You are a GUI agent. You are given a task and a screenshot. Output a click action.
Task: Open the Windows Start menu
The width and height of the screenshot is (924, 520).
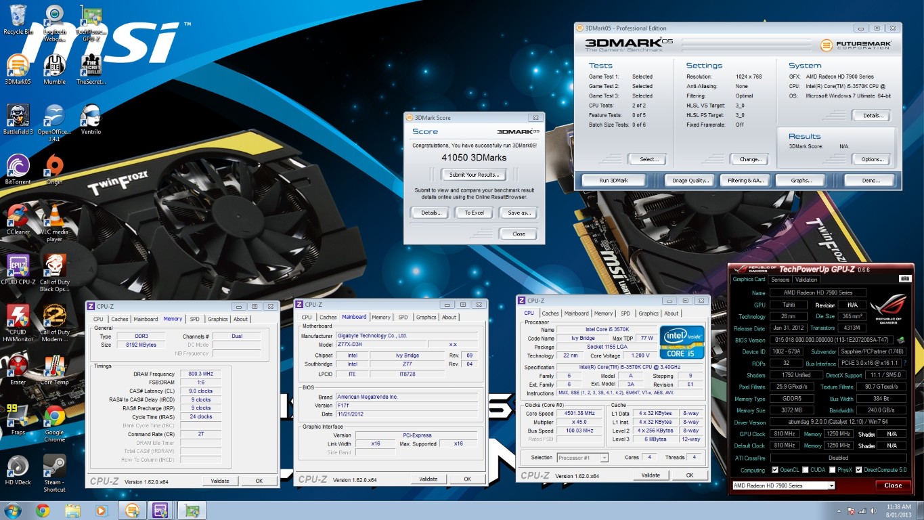pos(12,510)
